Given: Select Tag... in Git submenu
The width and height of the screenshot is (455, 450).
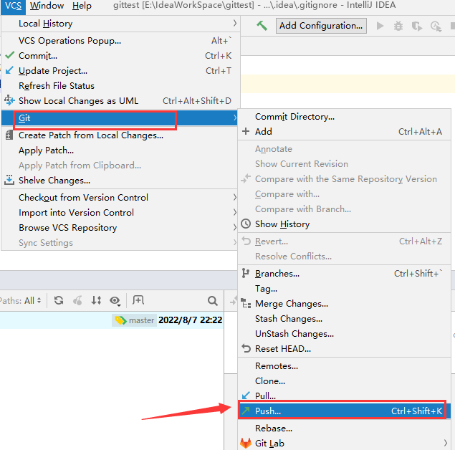Looking at the screenshot, I should tap(344, 288).
